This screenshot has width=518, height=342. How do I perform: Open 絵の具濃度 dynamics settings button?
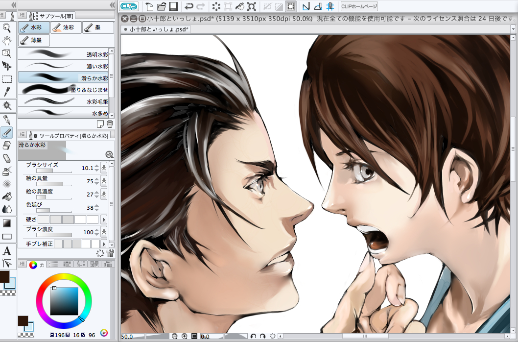[104, 194]
